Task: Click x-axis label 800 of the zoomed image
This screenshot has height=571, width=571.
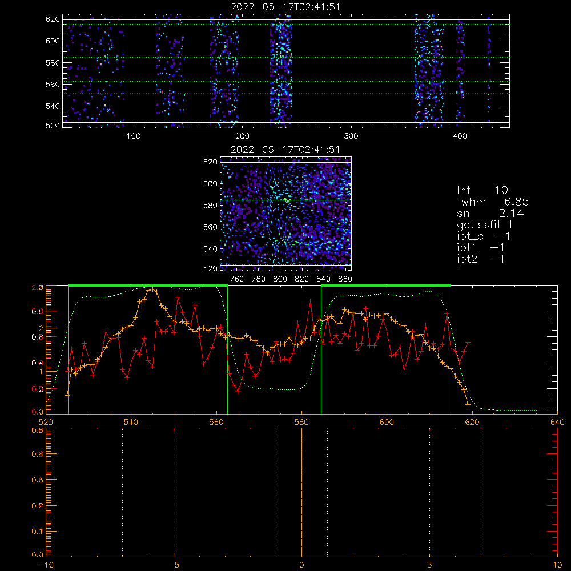Action: [x=280, y=279]
